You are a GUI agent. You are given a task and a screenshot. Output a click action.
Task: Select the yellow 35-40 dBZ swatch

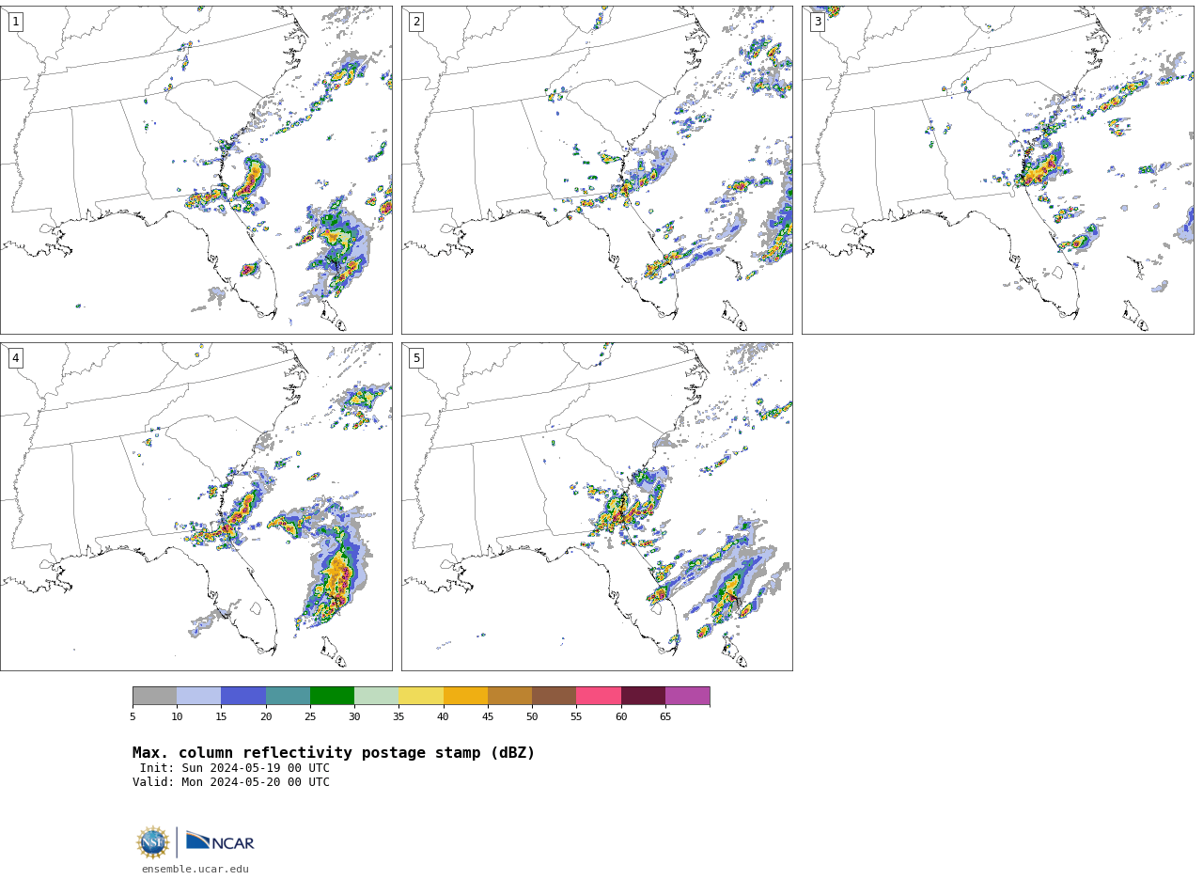(x=421, y=696)
